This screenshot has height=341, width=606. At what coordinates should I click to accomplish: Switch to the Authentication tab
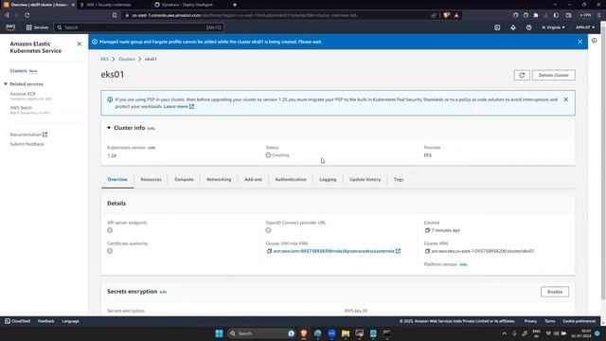click(x=291, y=179)
